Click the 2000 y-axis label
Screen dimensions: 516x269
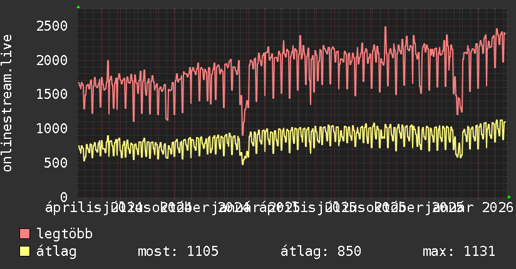[52, 60]
